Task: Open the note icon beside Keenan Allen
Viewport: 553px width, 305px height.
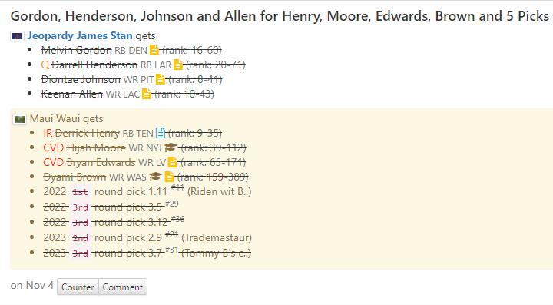Action: click(147, 94)
